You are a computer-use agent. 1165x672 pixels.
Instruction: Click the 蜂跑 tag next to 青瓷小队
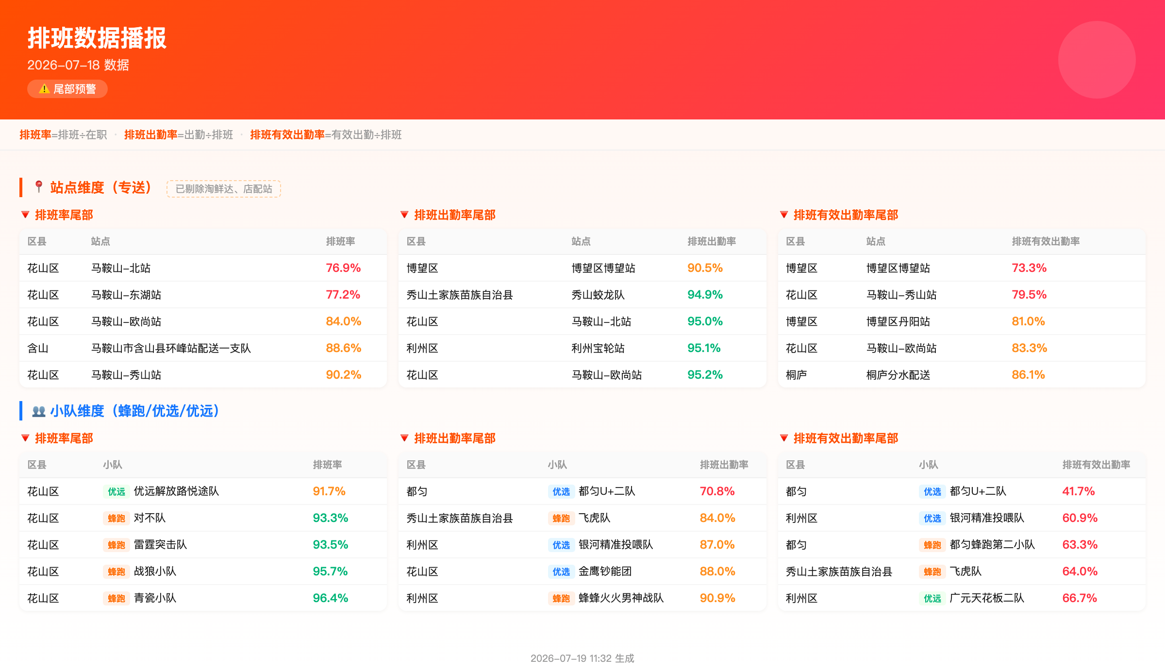(116, 598)
